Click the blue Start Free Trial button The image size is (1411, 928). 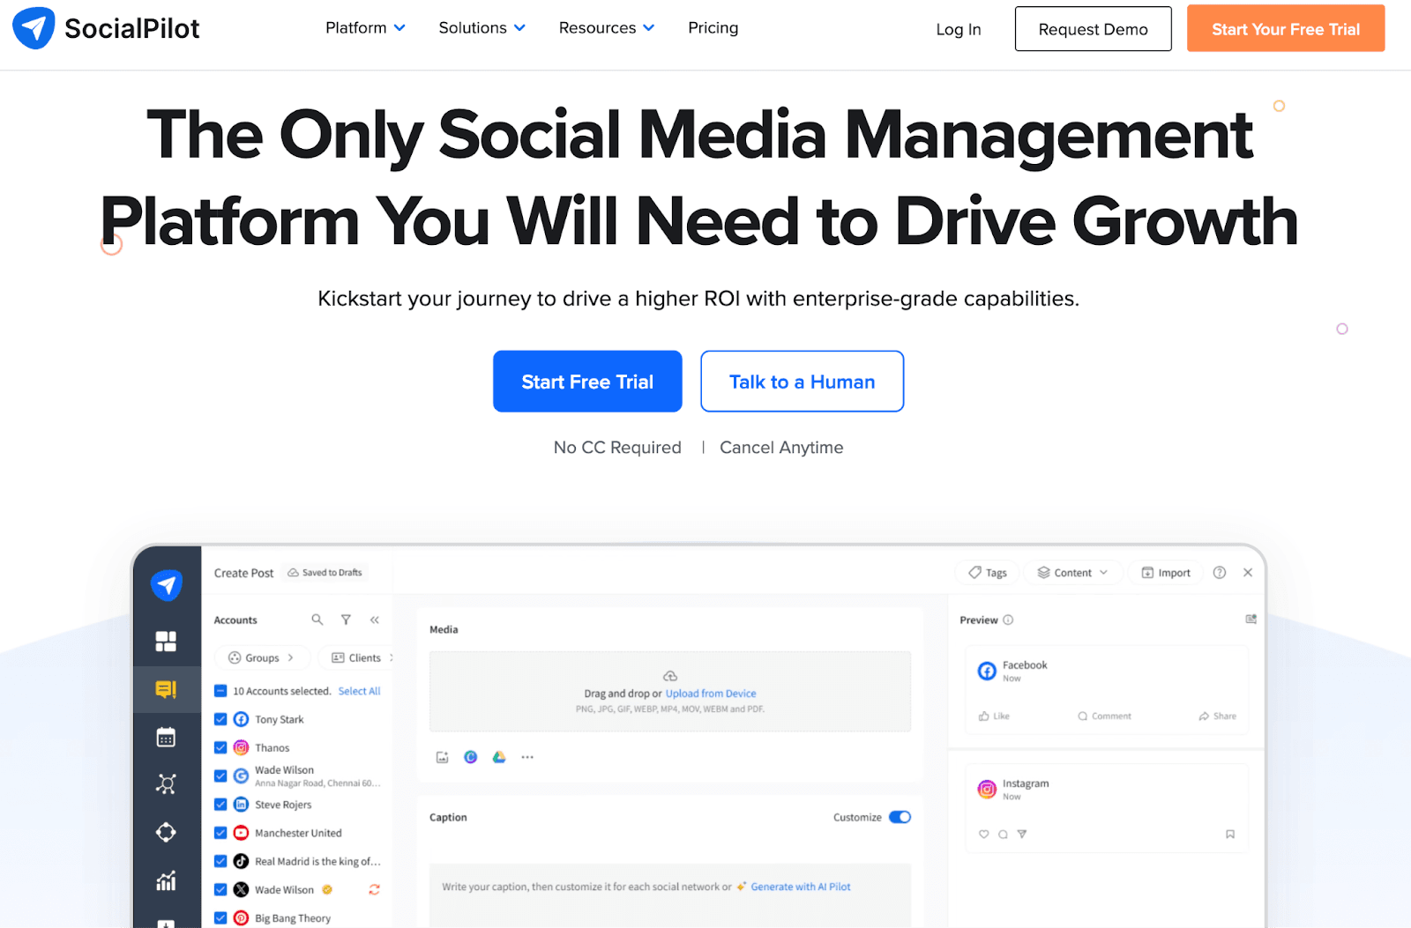[x=587, y=382]
